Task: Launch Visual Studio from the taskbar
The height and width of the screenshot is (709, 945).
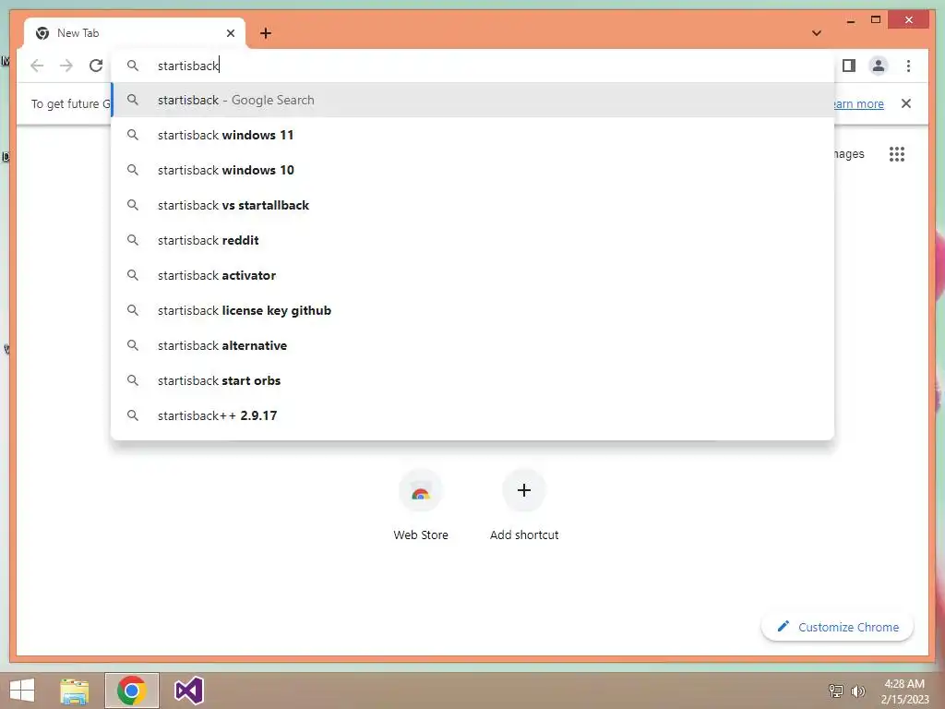Action: pyautogui.click(x=188, y=691)
